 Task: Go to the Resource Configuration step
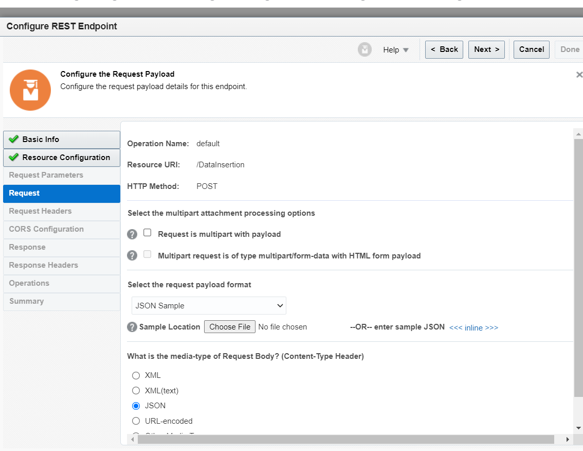(x=62, y=158)
